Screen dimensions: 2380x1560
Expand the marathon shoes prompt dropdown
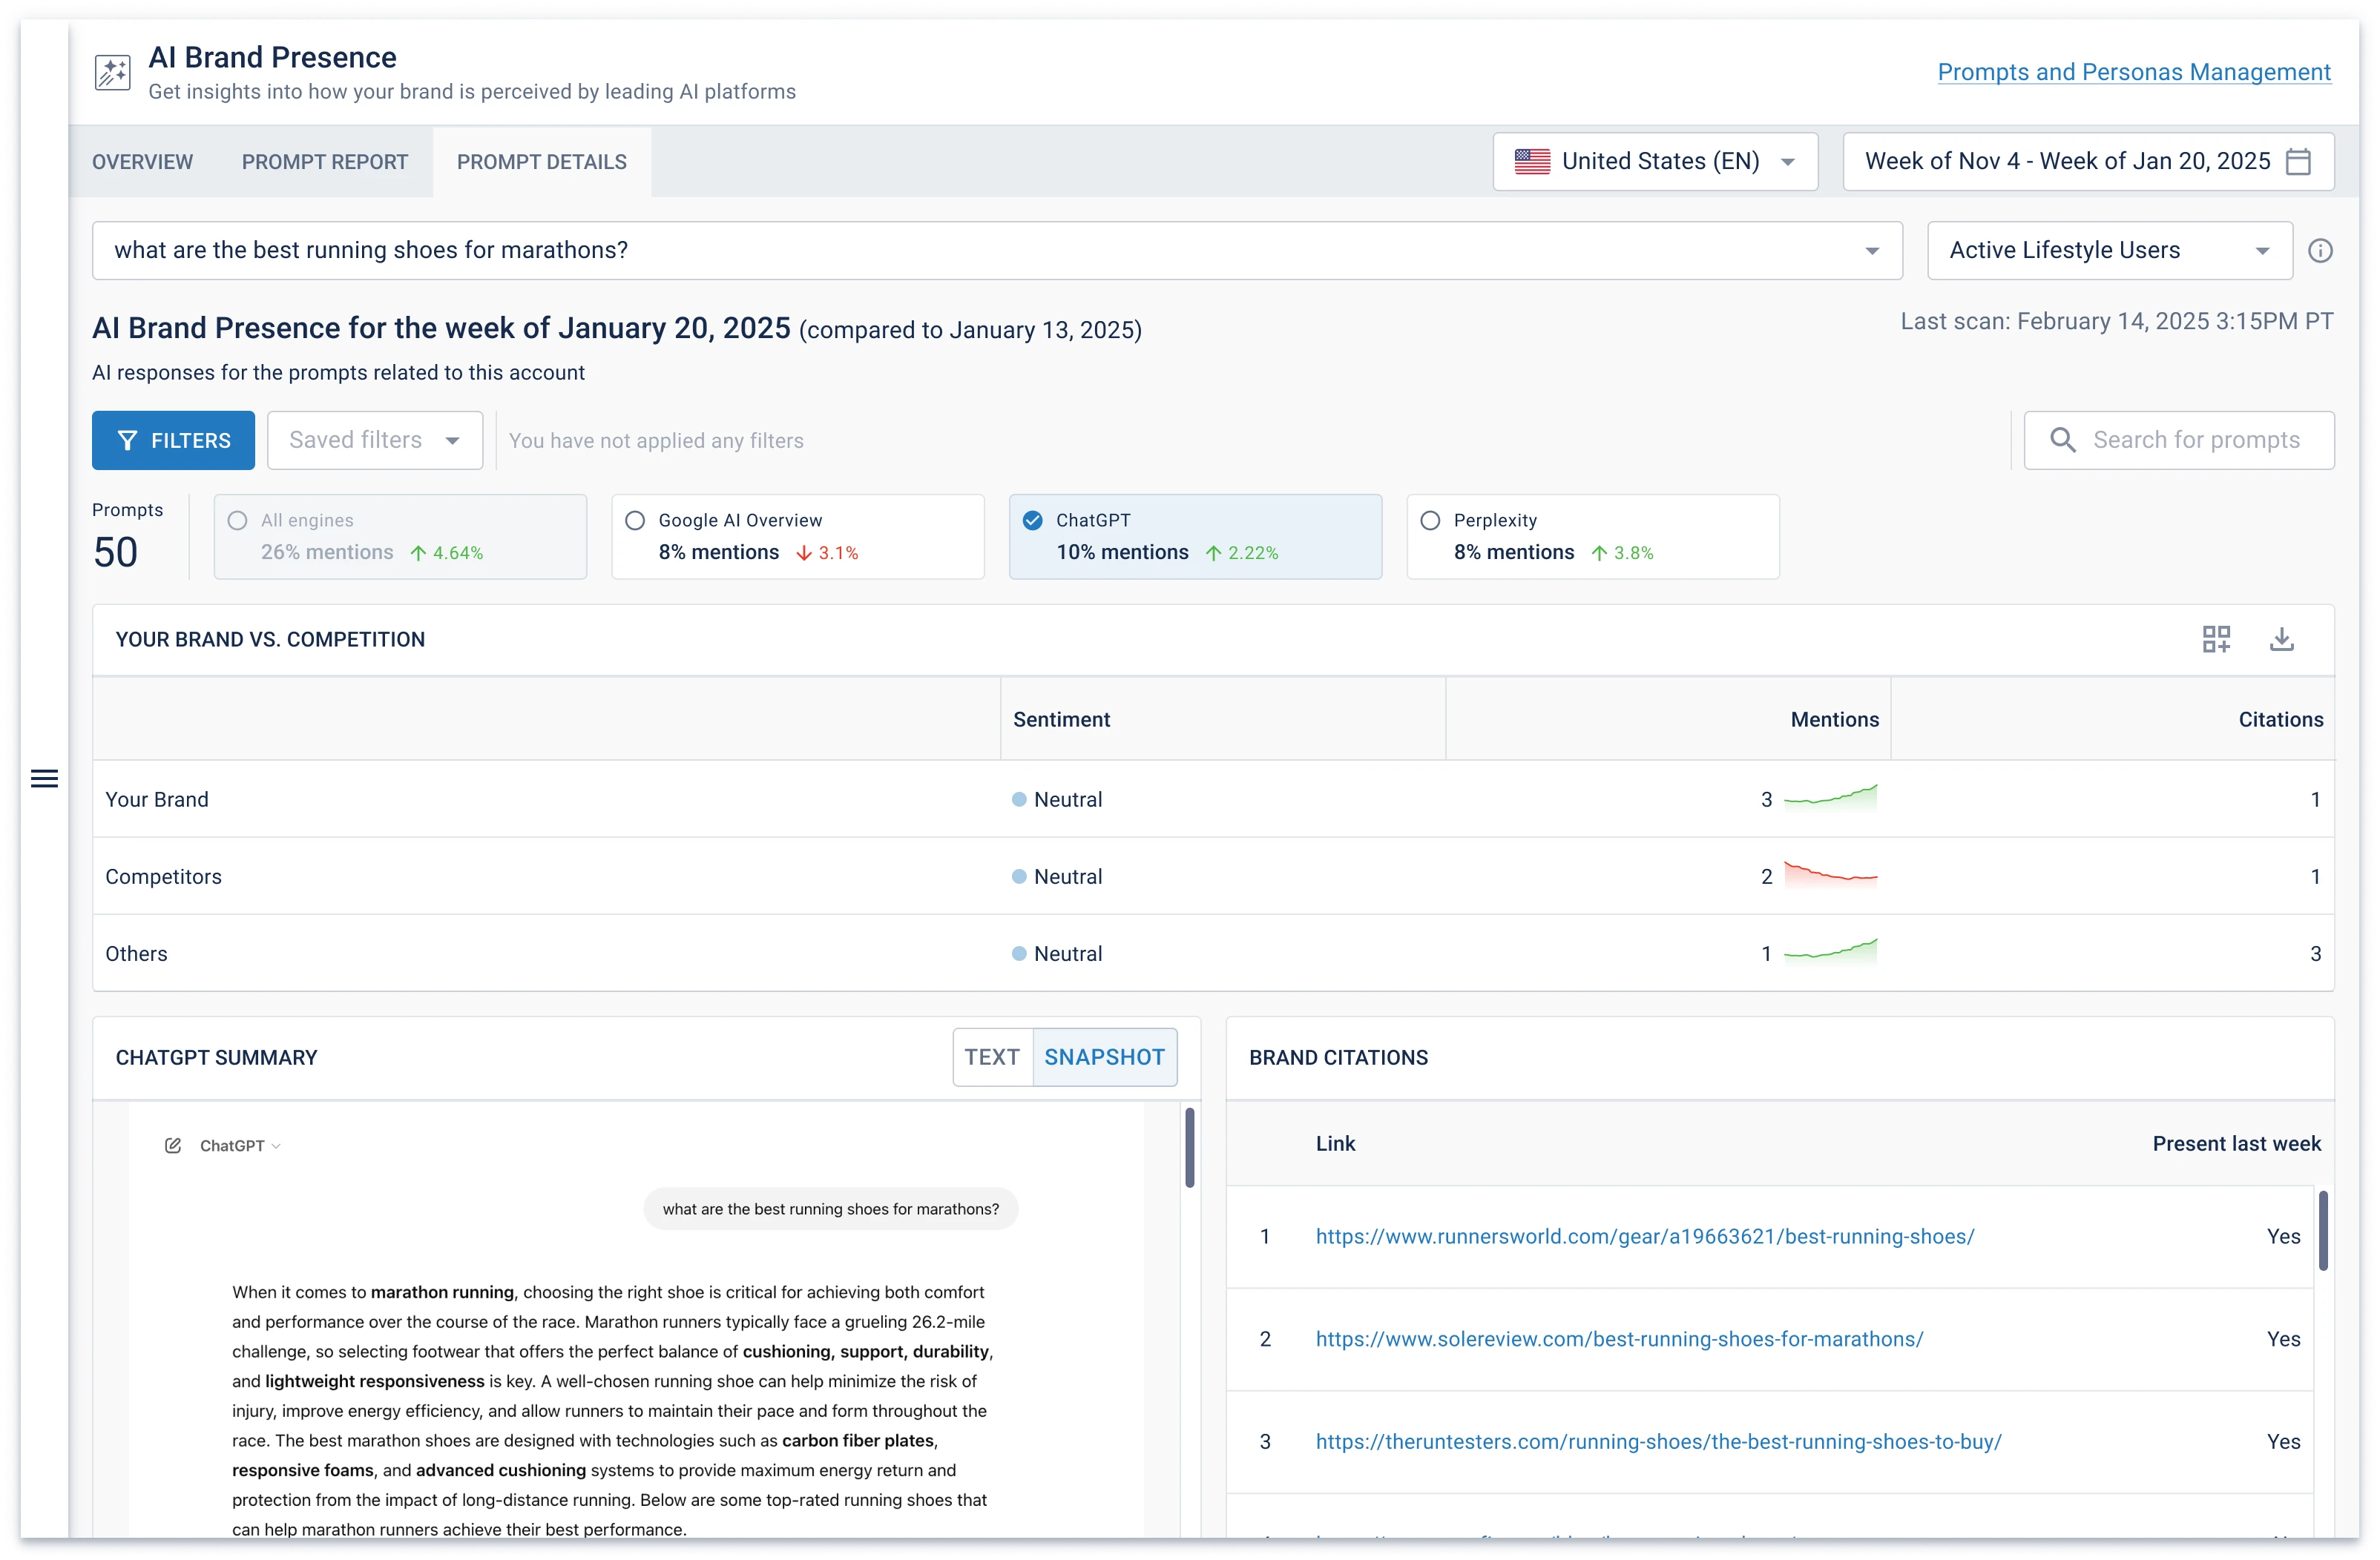(x=1874, y=250)
